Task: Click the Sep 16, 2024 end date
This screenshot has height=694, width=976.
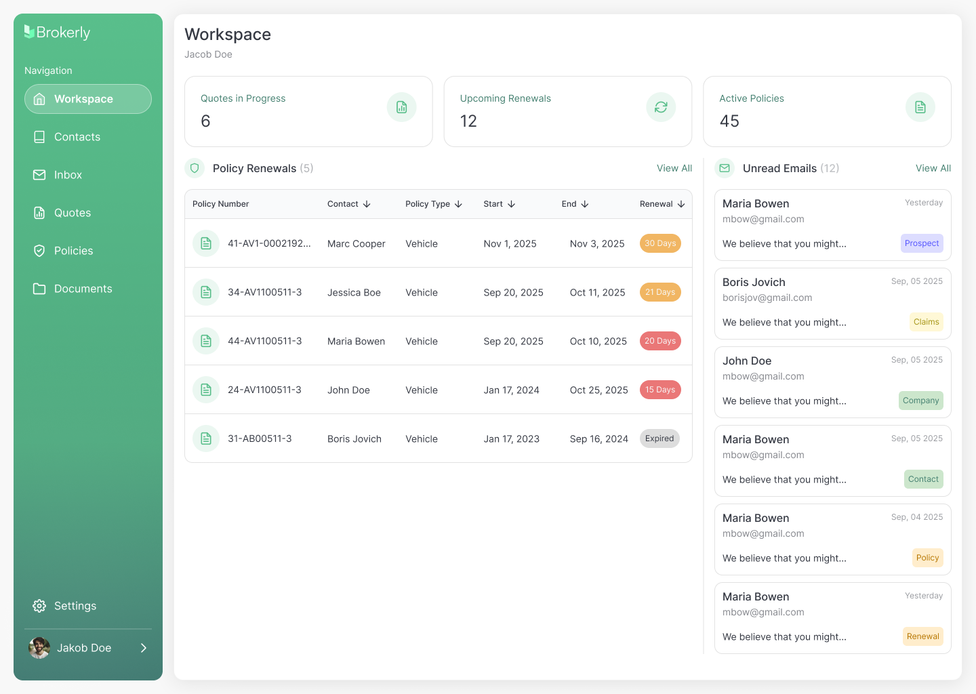Action: 599,439
